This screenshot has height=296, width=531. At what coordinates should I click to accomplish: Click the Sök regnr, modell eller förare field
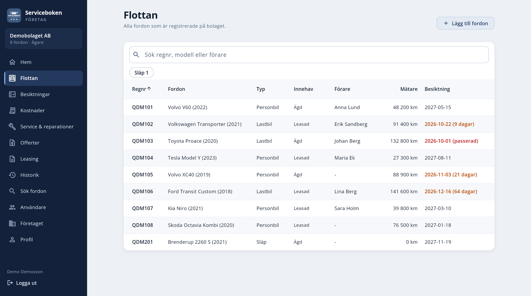(309, 55)
